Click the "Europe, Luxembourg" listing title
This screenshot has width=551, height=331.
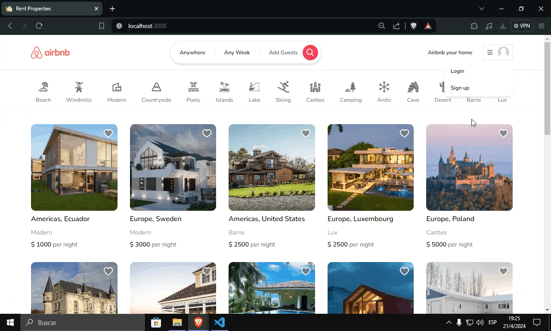coord(360,219)
